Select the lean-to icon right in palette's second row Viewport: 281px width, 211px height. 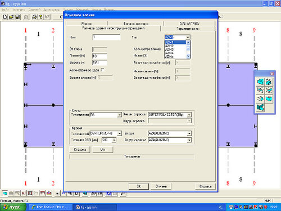pos(269,90)
